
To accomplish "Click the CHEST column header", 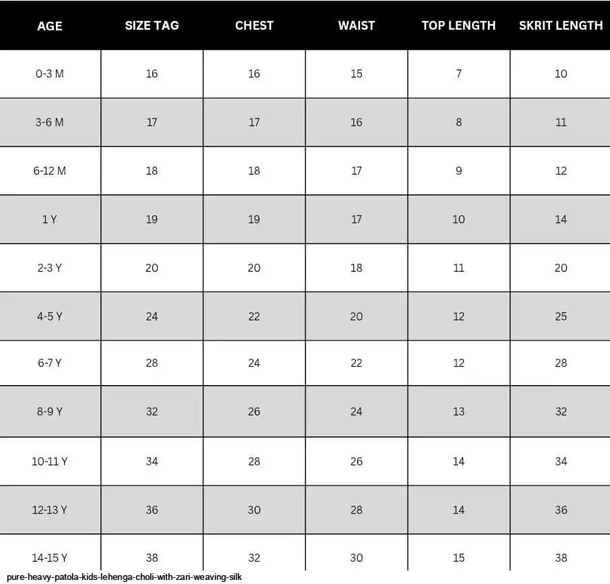I will click(254, 26).
